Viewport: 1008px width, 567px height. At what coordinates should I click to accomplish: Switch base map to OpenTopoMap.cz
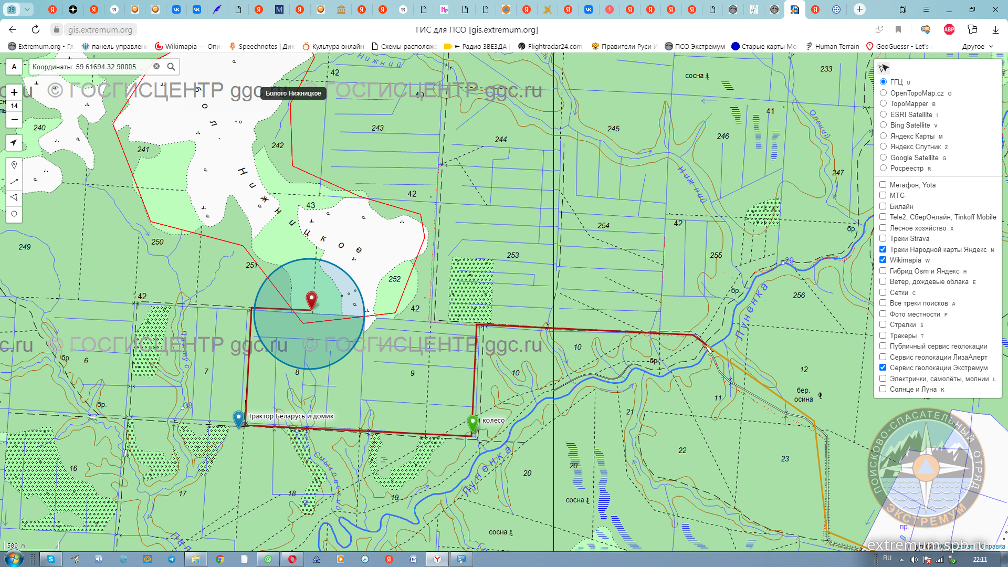(883, 93)
